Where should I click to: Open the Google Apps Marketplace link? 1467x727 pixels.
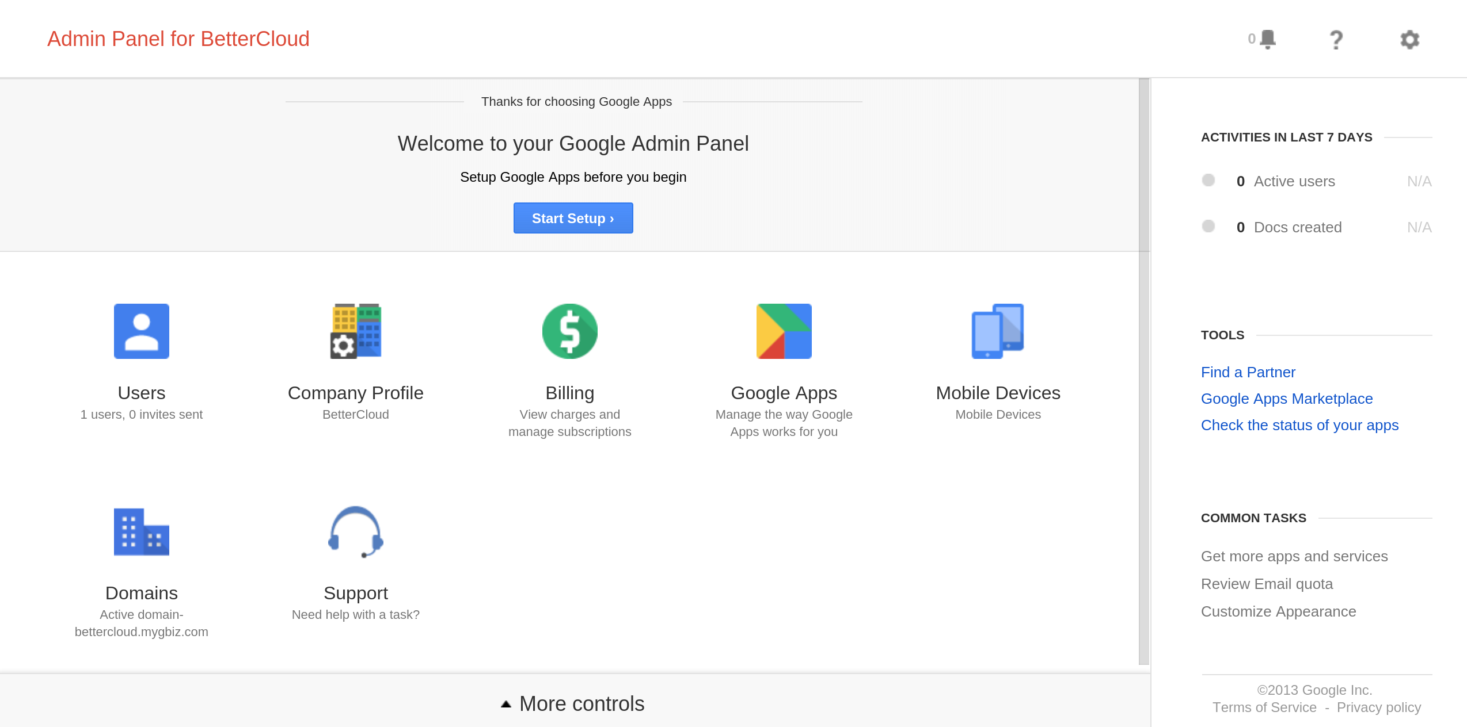coord(1287,399)
